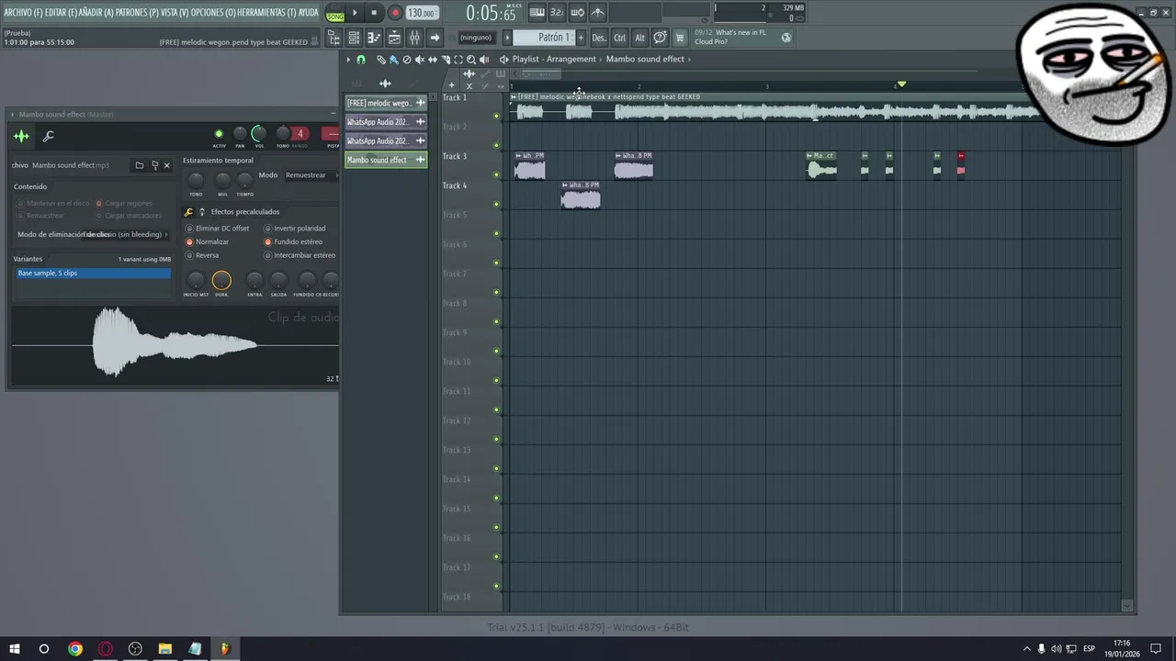
Task: Click the Ctrl modifier button
Action: pyautogui.click(x=620, y=38)
